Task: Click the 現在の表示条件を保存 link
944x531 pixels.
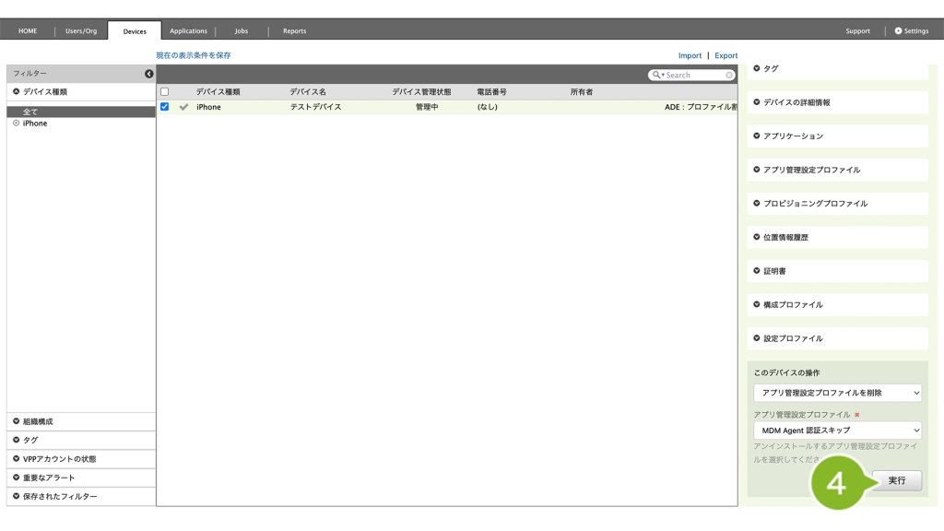Action: (194, 55)
